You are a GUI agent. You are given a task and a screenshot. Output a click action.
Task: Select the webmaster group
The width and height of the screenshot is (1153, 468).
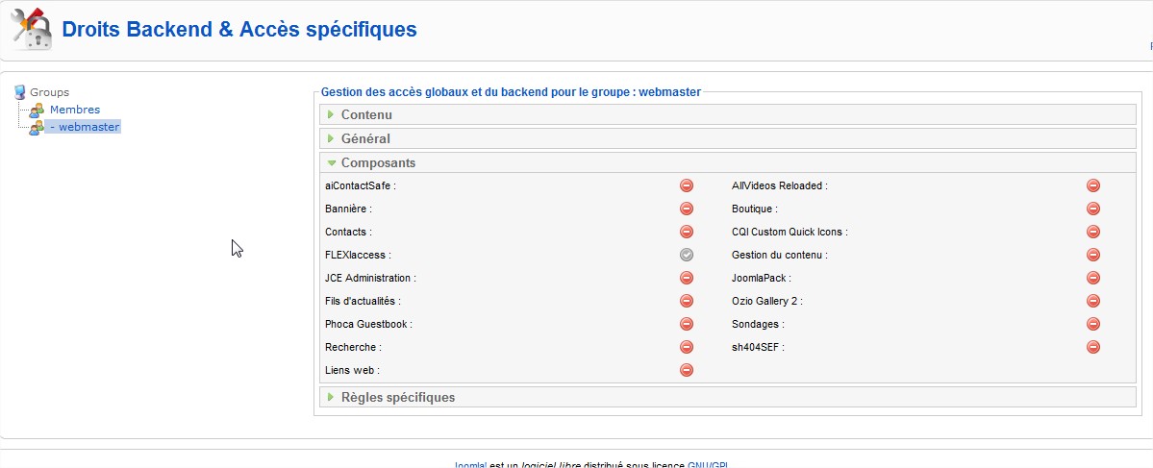point(85,127)
